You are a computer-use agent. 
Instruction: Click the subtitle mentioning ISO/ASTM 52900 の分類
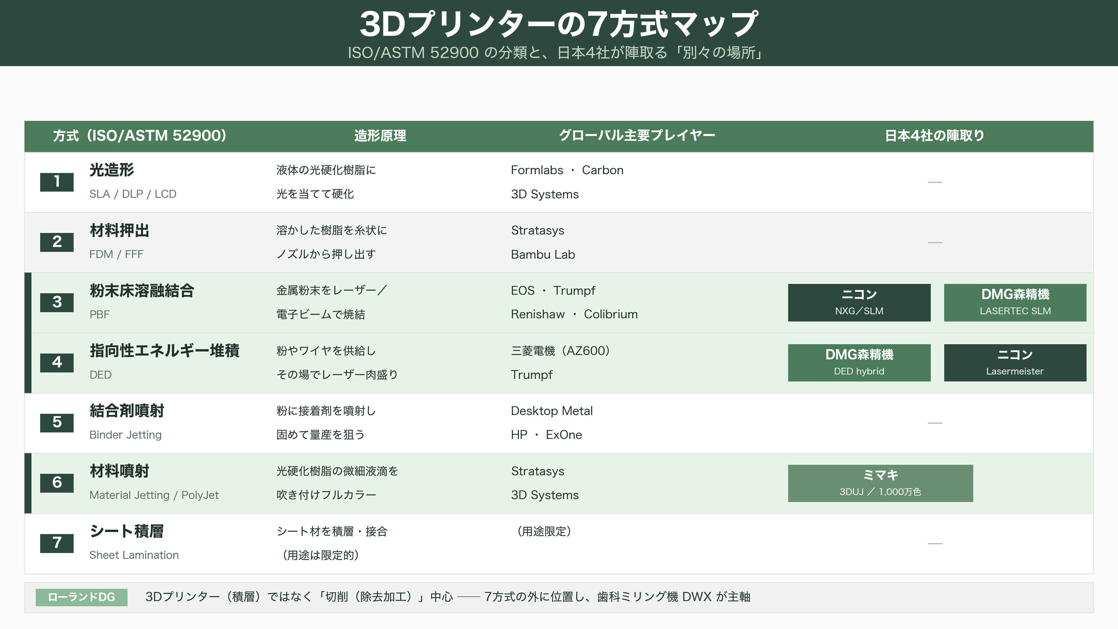pos(556,52)
